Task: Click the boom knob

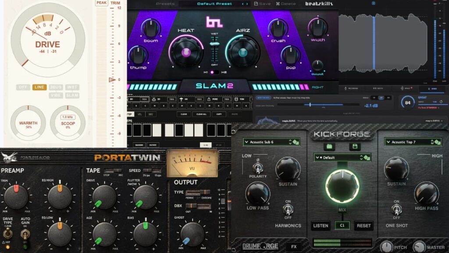Action: click(x=151, y=28)
